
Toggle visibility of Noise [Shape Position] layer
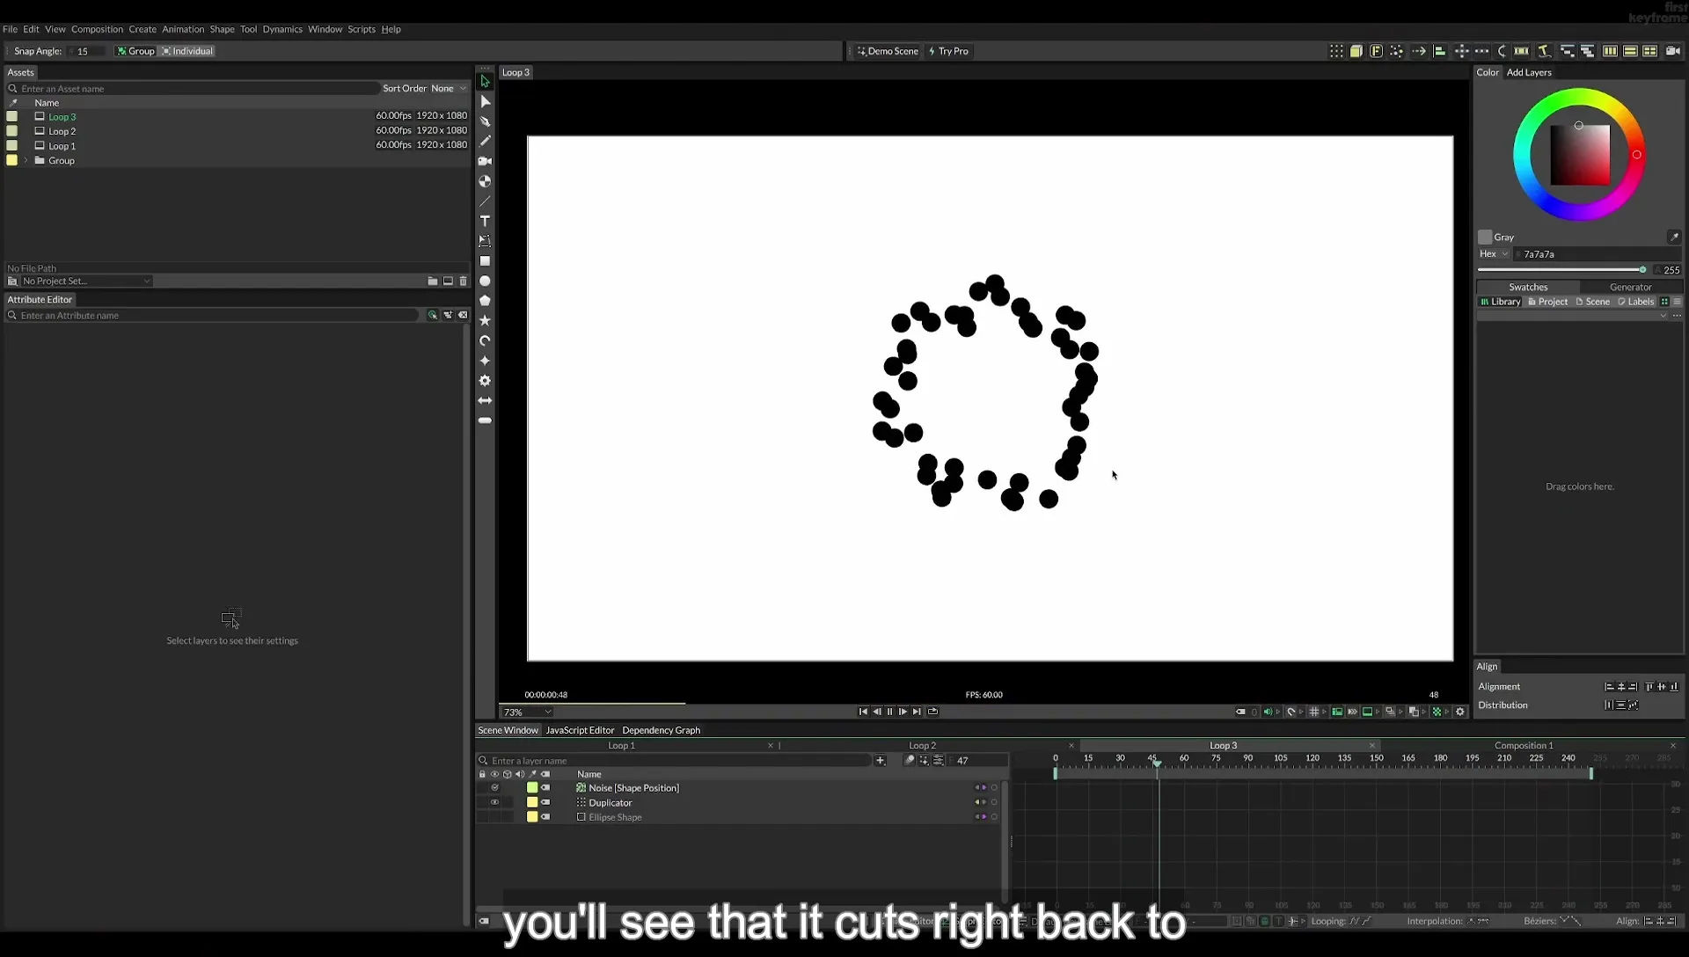point(494,787)
